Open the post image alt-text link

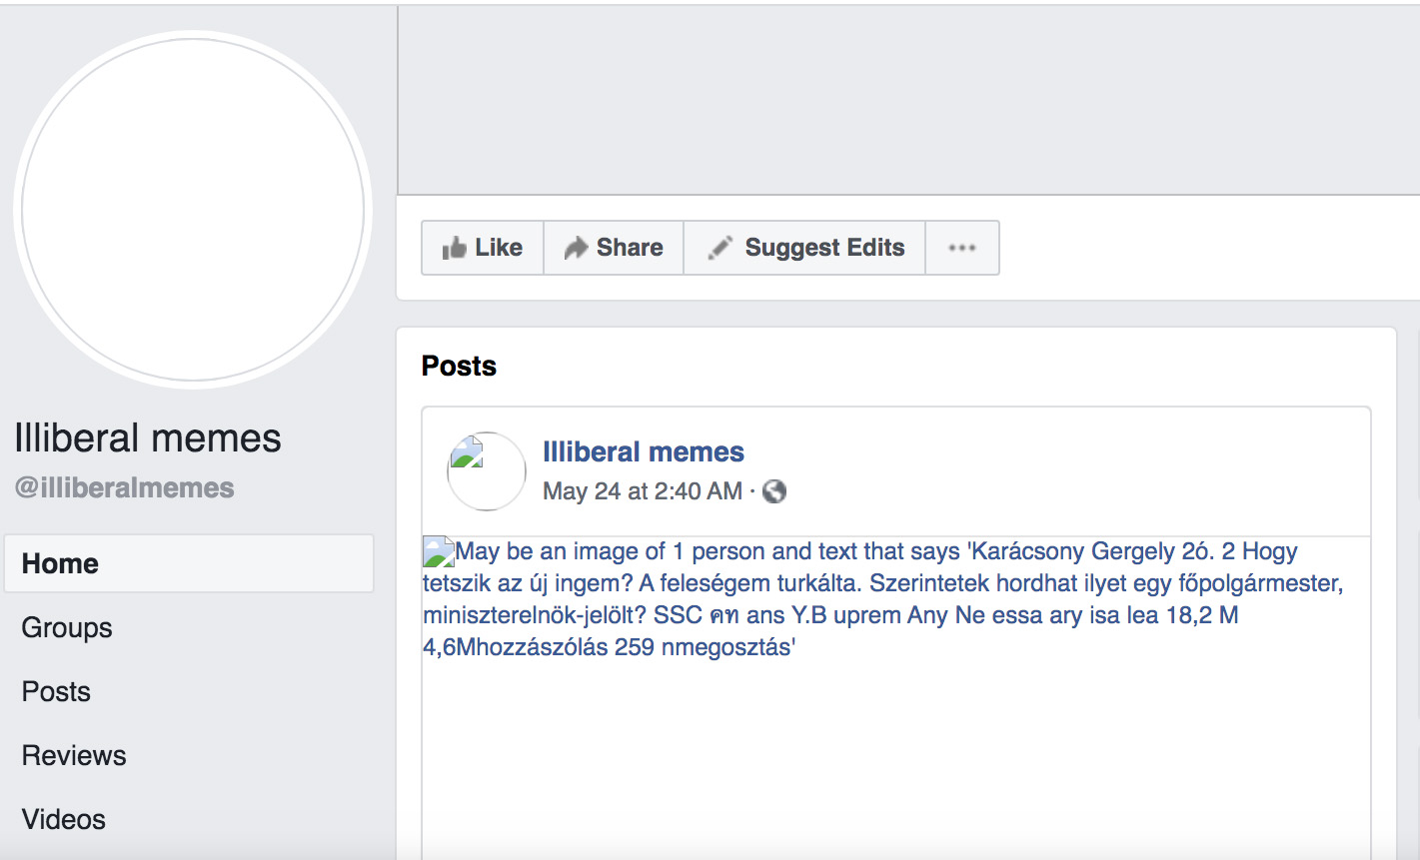point(883,599)
